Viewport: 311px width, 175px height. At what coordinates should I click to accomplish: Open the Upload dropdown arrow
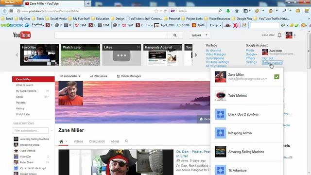207,35
